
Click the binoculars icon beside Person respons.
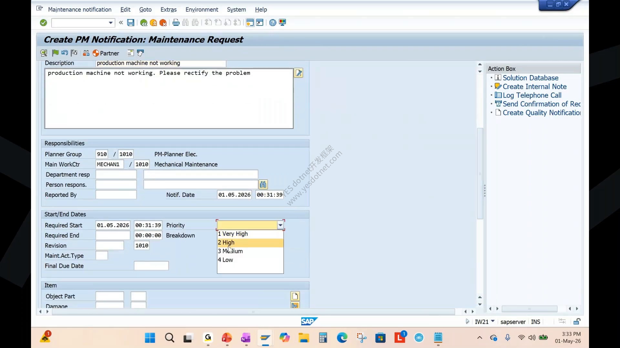click(x=263, y=184)
